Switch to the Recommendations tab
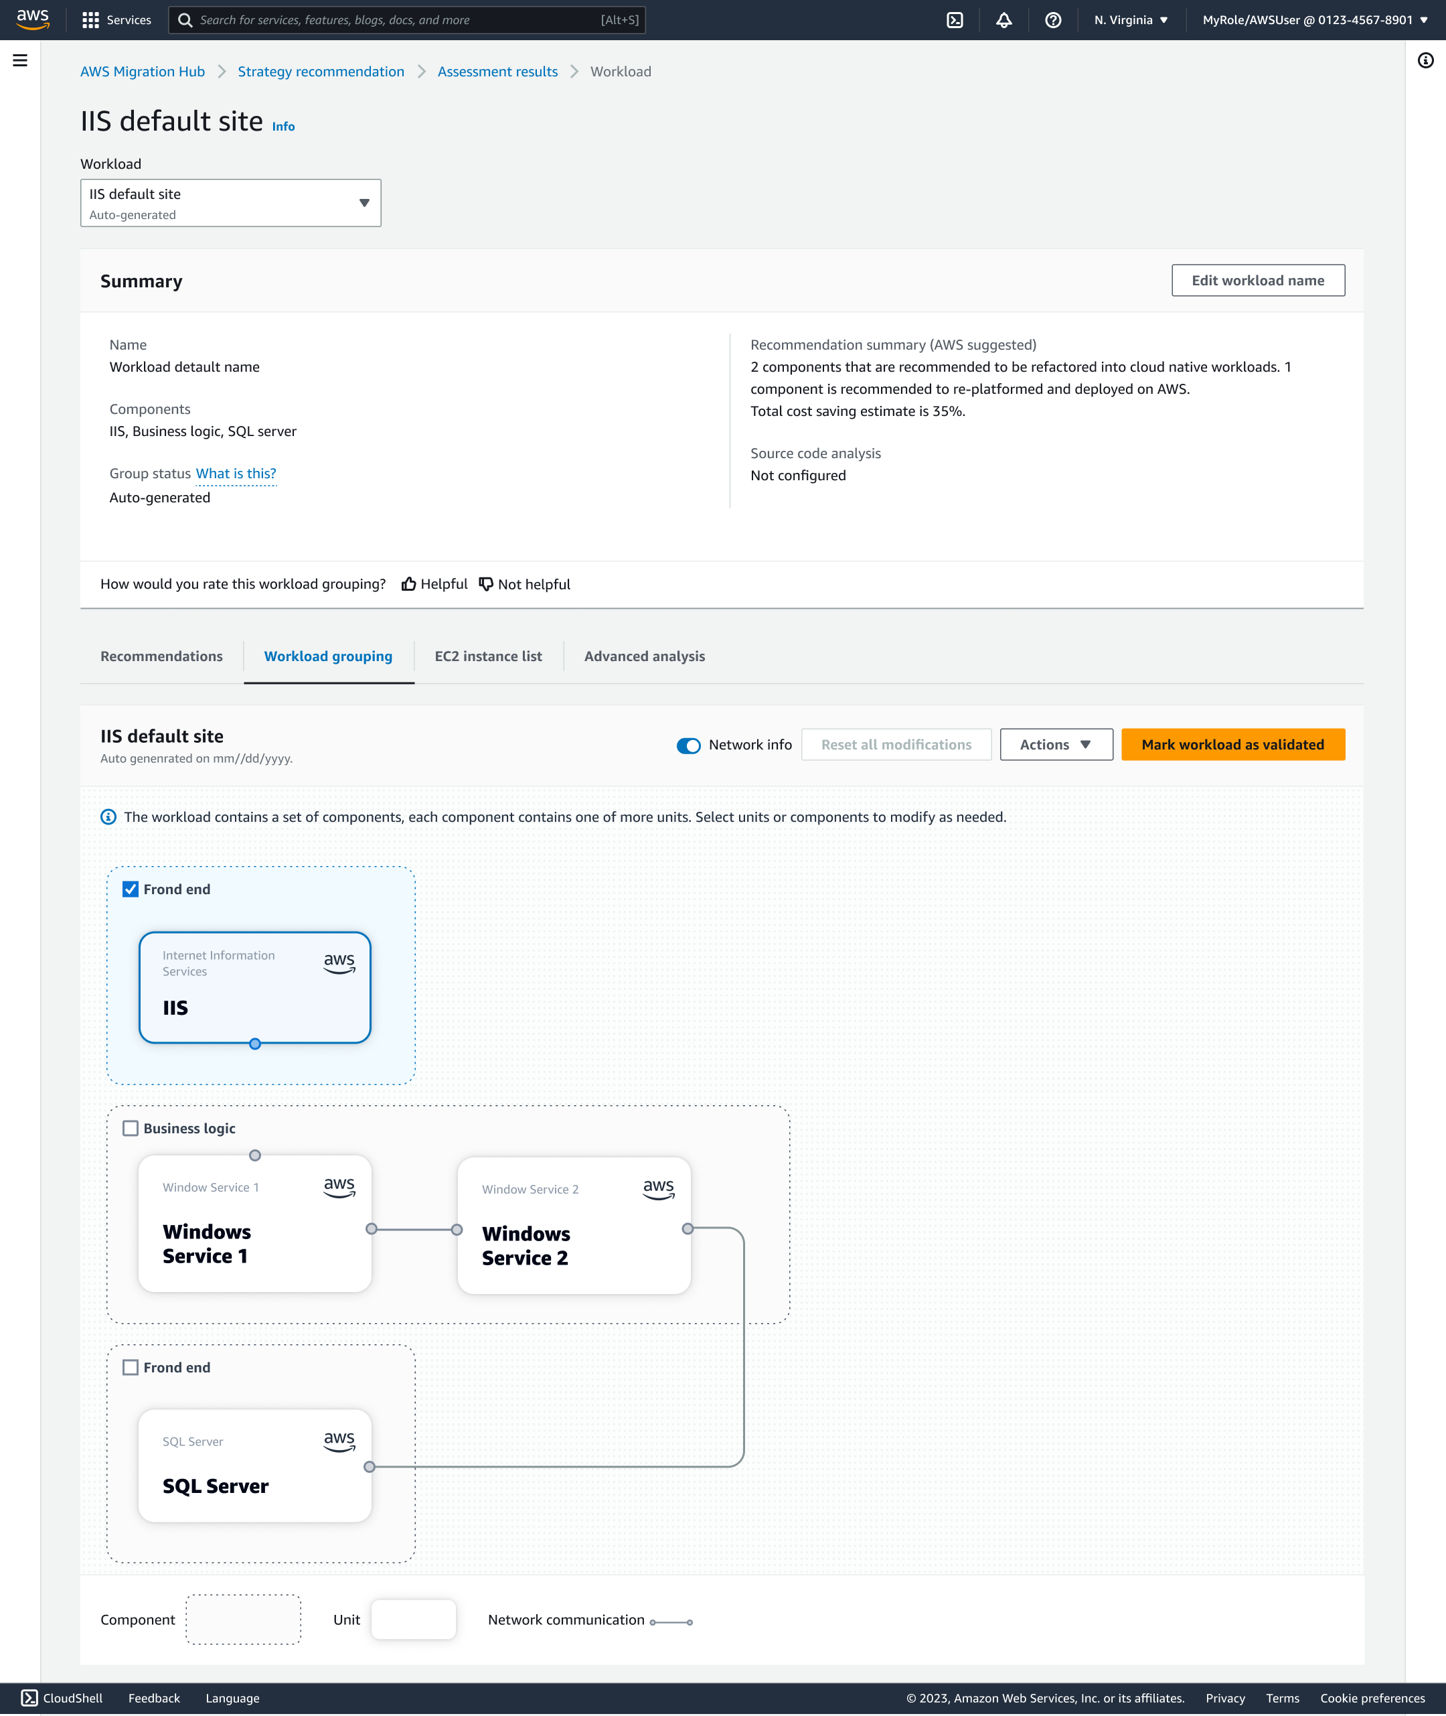The height and width of the screenshot is (1716, 1446). coord(161,656)
